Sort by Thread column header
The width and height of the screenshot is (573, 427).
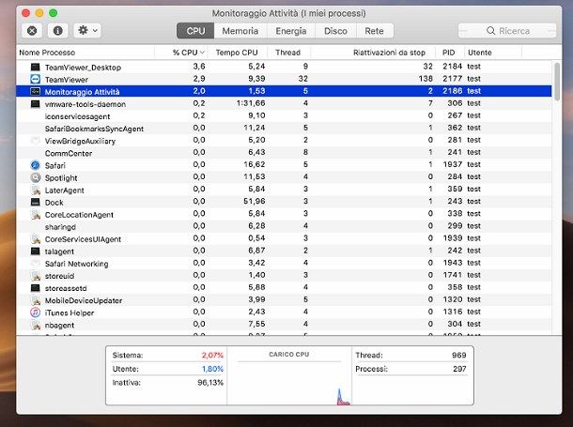point(288,53)
